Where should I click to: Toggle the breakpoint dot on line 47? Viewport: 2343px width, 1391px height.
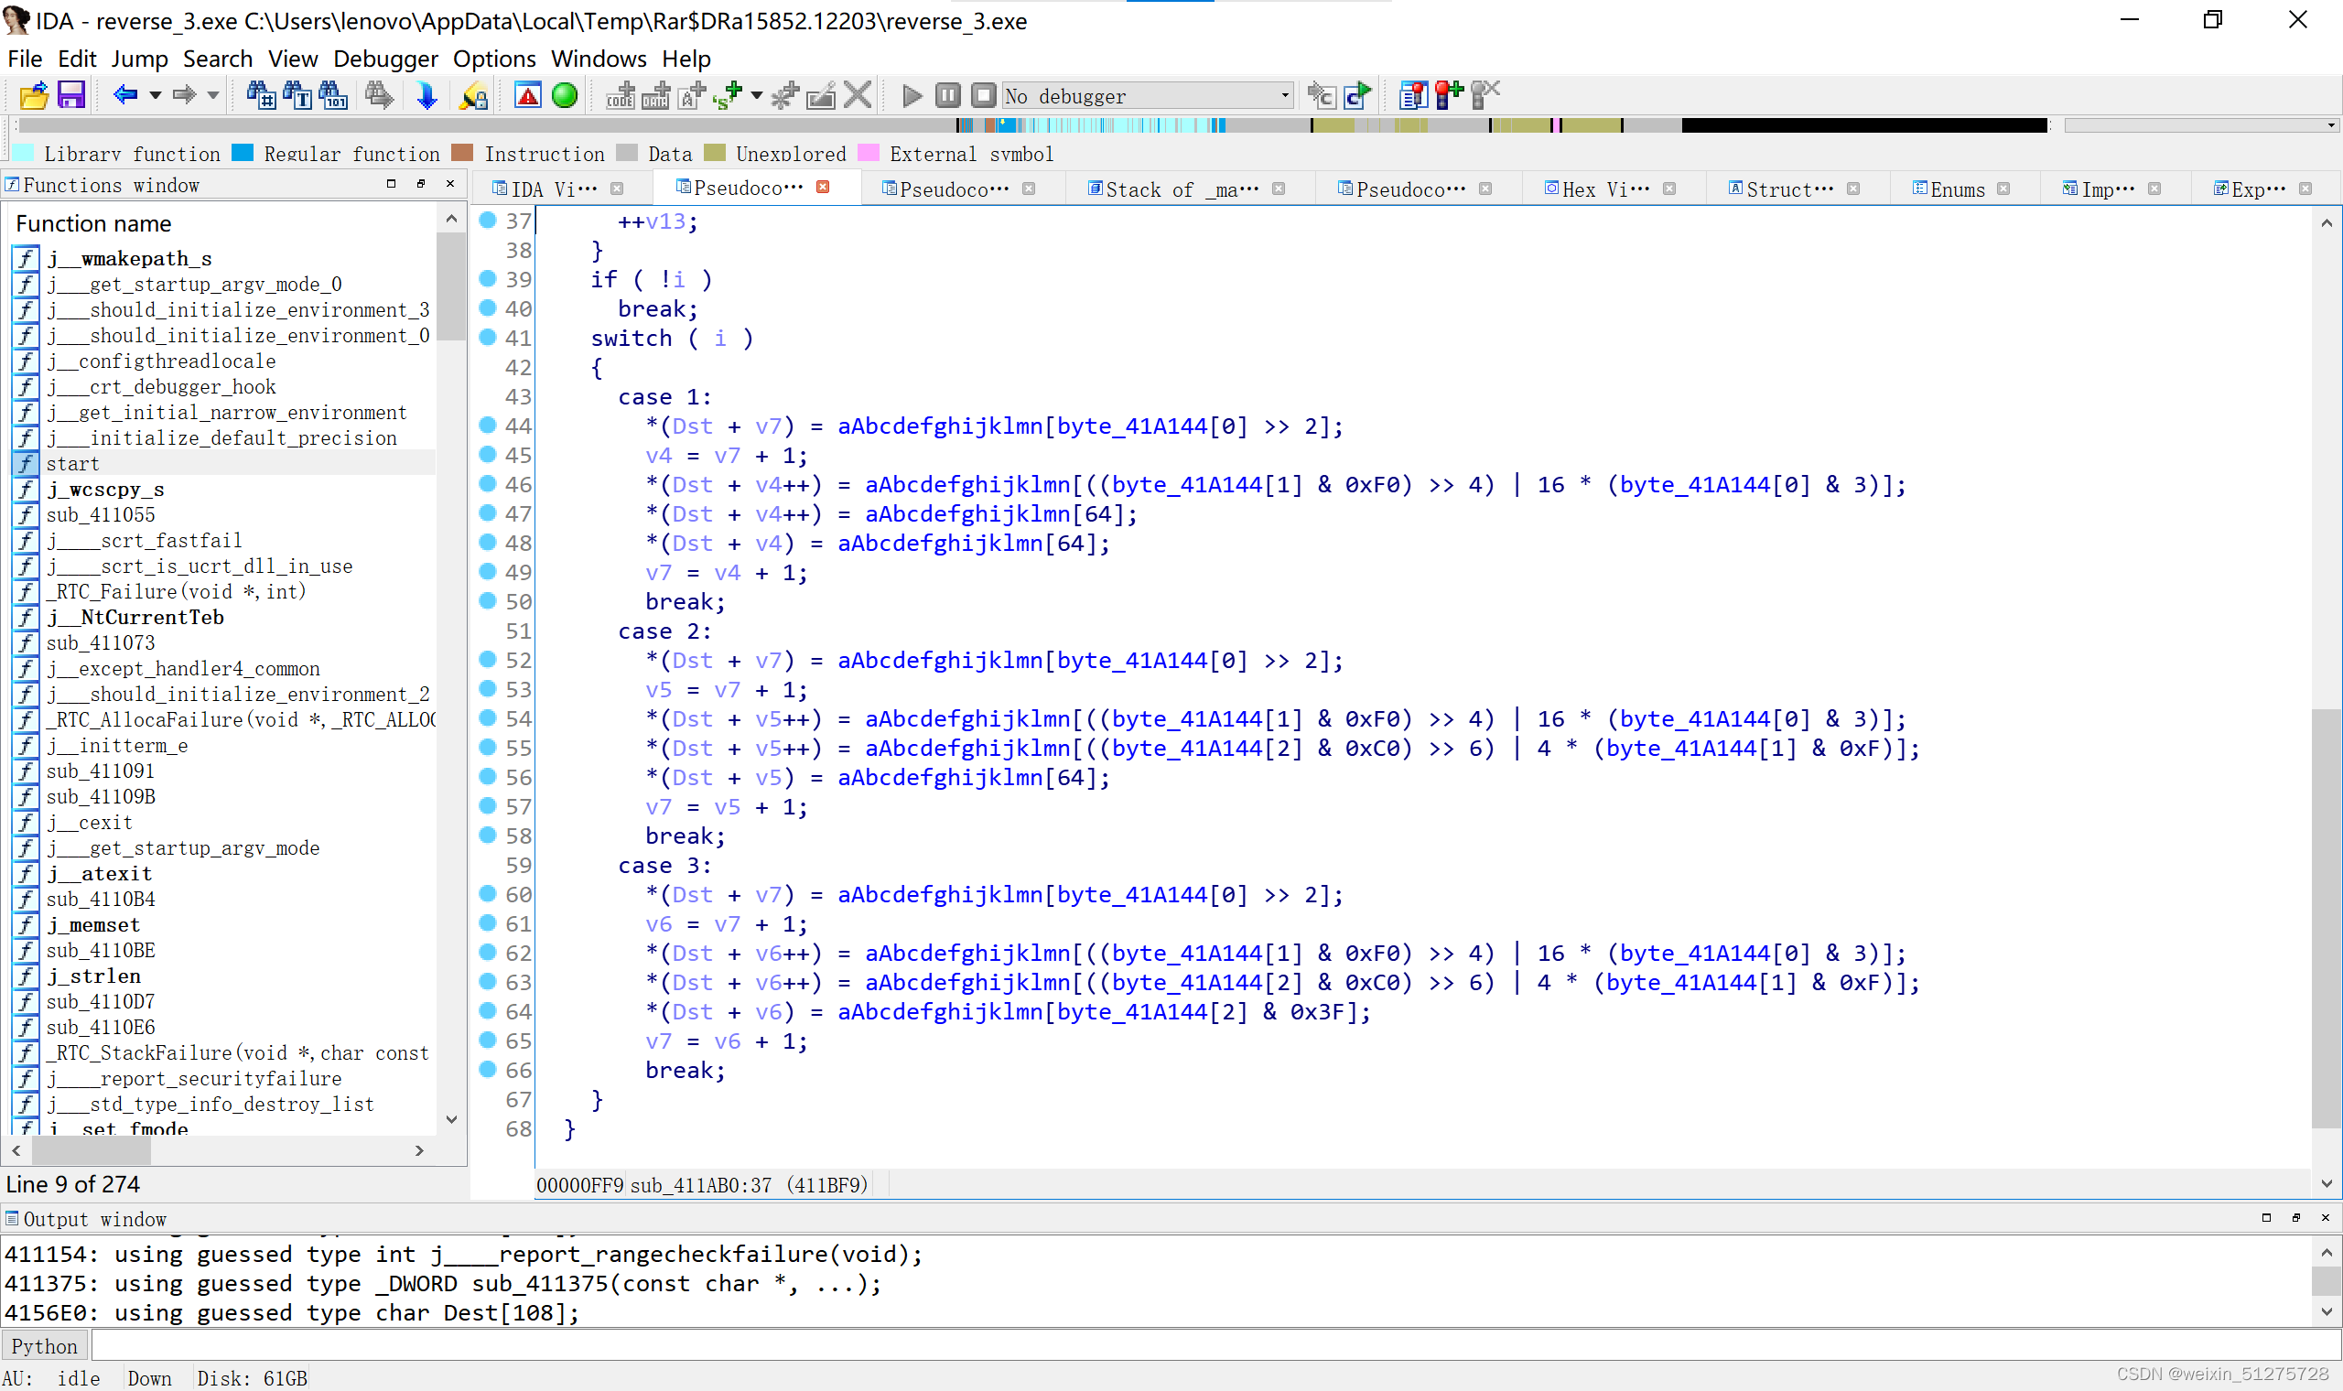click(x=487, y=512)
